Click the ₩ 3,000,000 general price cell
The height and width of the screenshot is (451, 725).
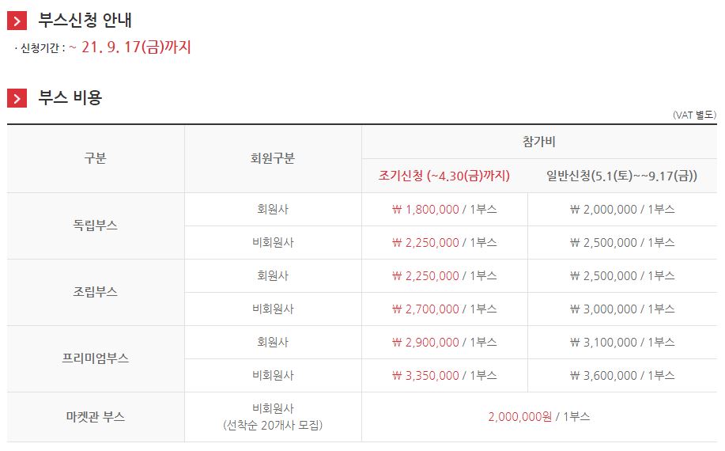pos(622,309)
